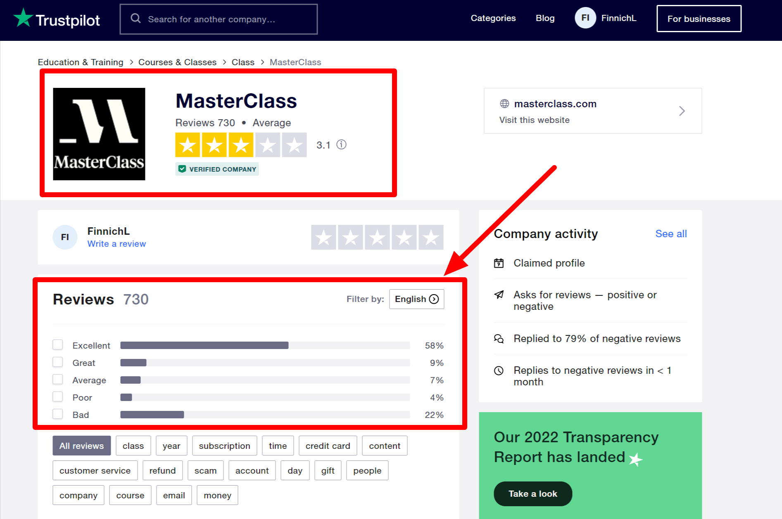Select the content filter tag

click(385, 446)
